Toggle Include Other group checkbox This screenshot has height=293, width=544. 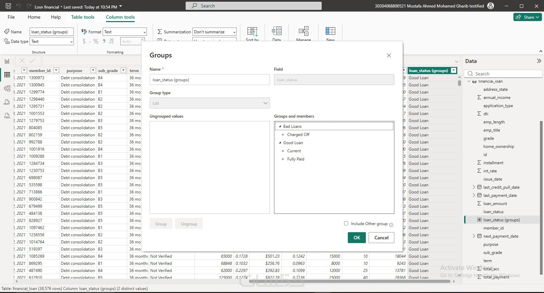[346, 223]
